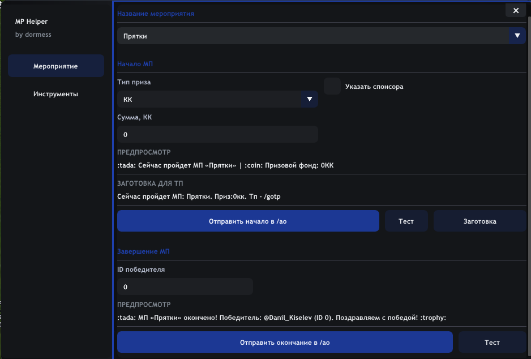Focus the ID победителя input field
The width and height of the screenshot is (531, 359).
185,287
